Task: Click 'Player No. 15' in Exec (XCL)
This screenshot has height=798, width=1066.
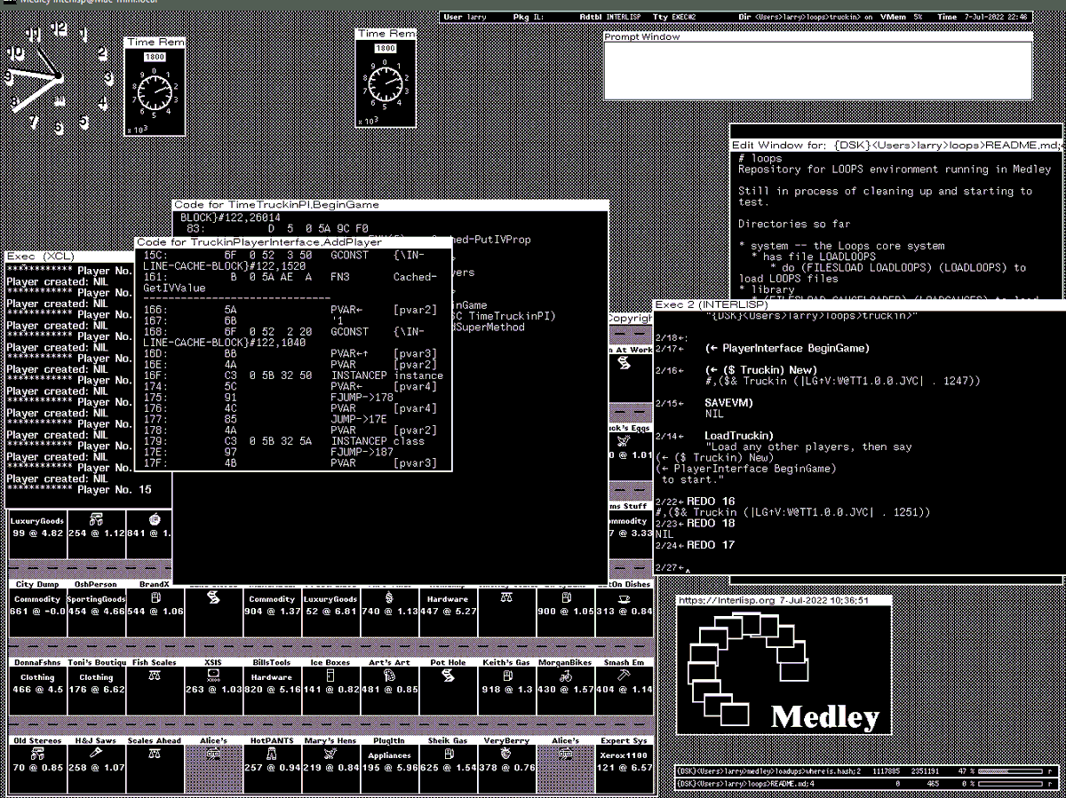Action: [115, 490]
